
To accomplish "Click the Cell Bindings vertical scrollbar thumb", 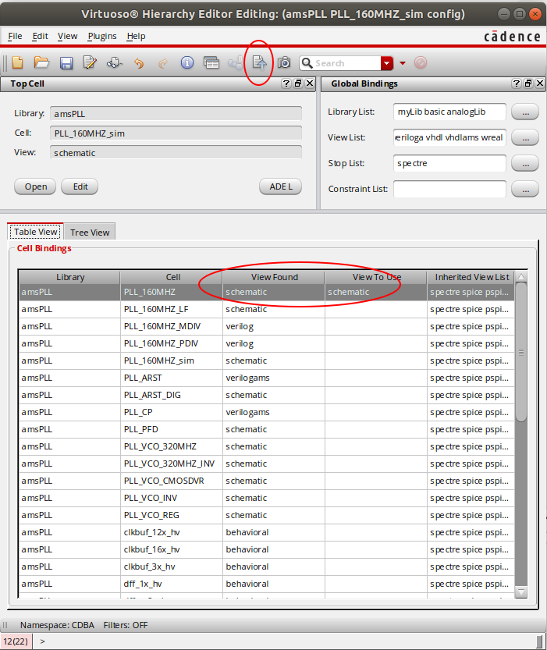I will click(521, 353).
